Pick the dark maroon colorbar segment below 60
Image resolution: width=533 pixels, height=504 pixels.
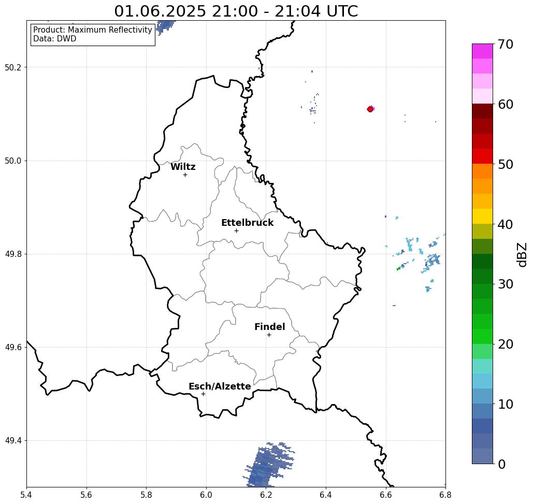pos(482,111)
